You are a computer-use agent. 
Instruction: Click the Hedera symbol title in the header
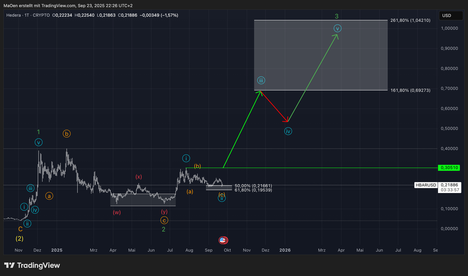coord(14,15)
